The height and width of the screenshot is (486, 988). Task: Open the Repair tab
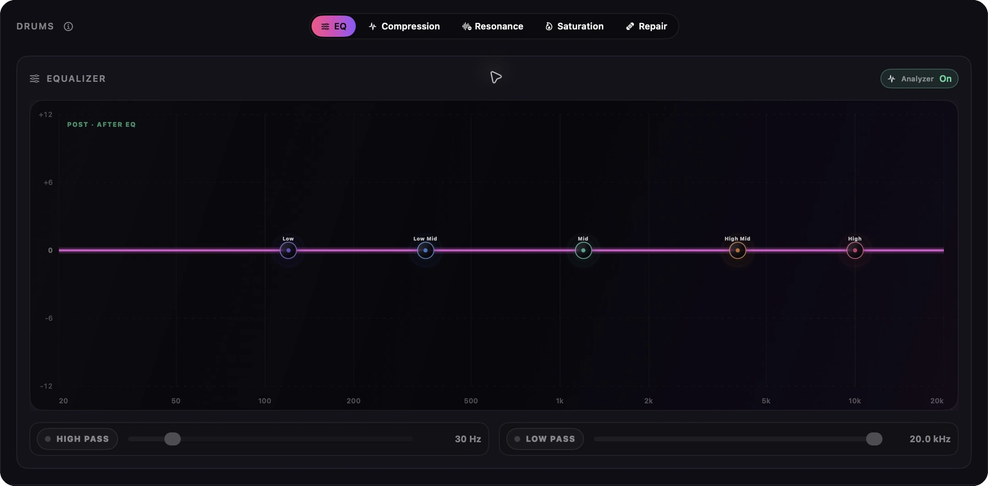tap(646, 26)
